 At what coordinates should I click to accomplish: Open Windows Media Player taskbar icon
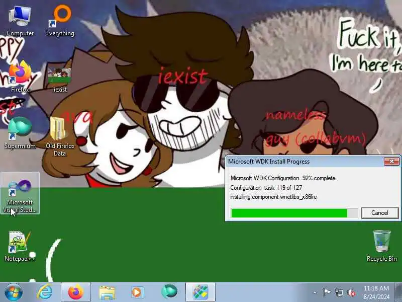coord(137,292)
